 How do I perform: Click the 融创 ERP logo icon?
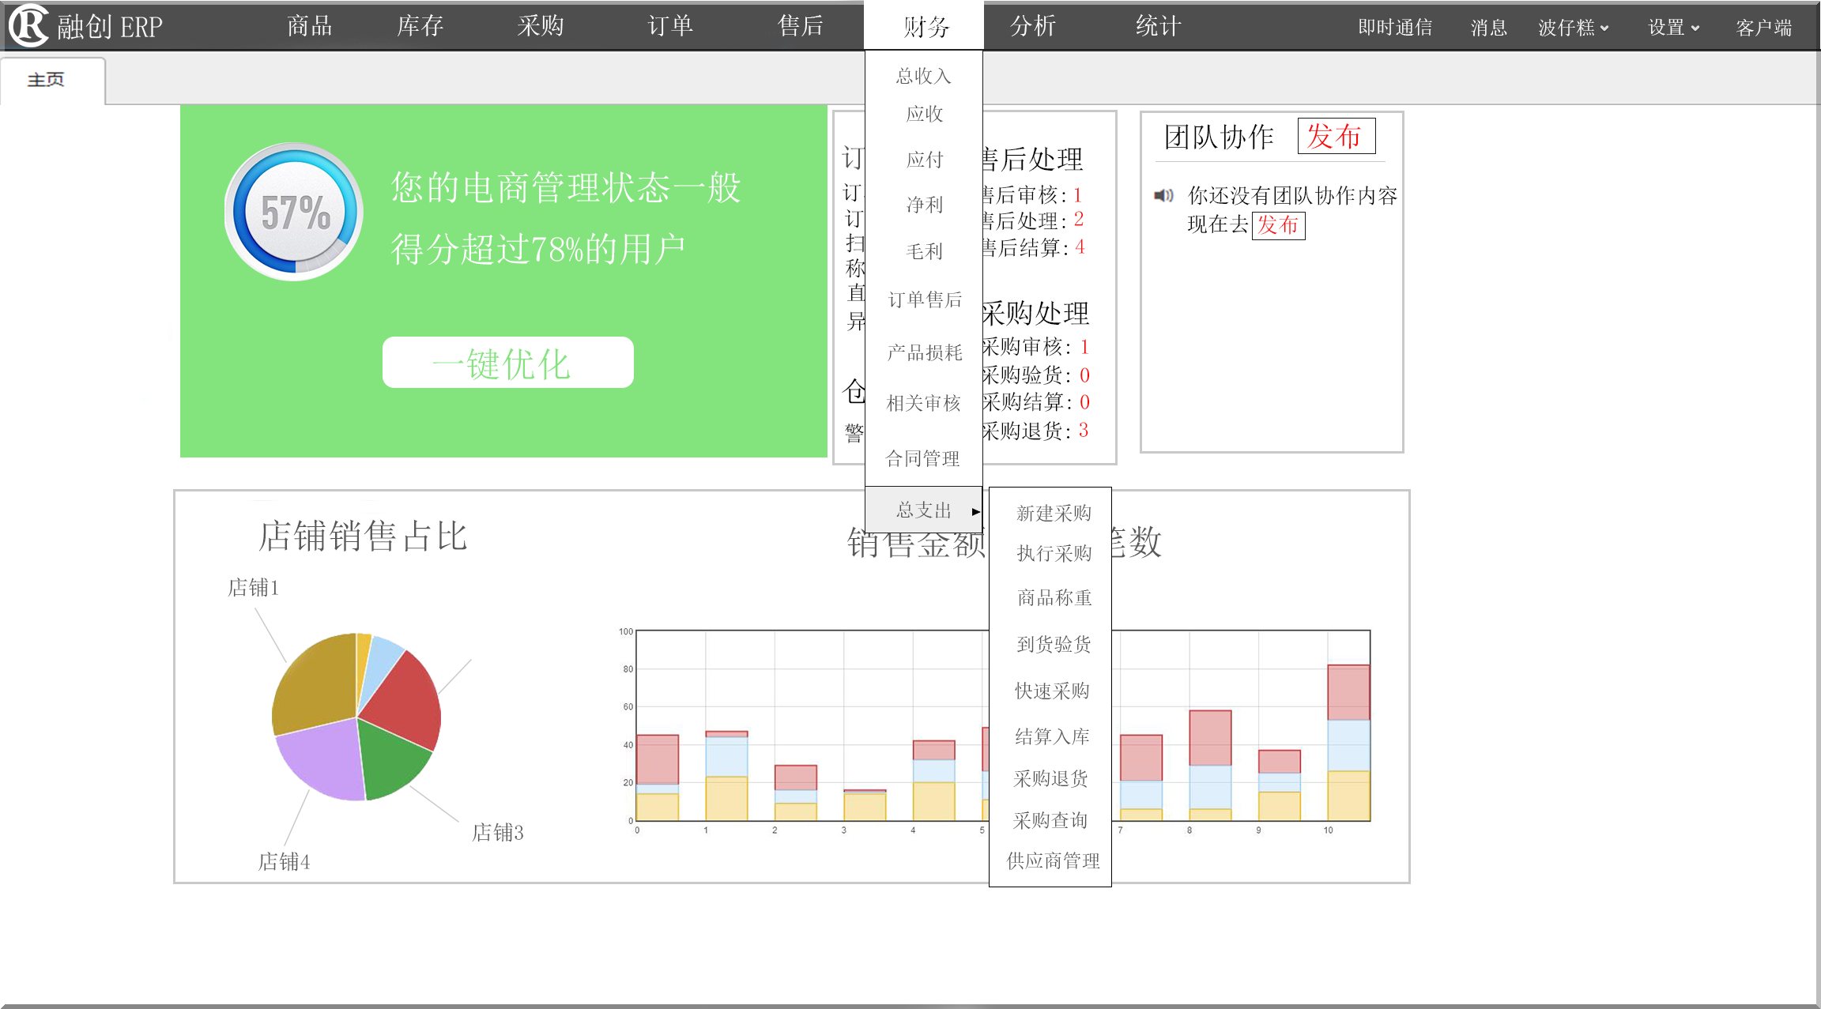[x=29, y=24]
